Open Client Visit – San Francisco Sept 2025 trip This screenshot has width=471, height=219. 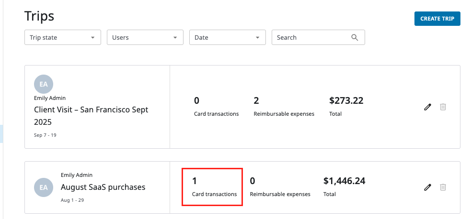(x=91, y=116)
